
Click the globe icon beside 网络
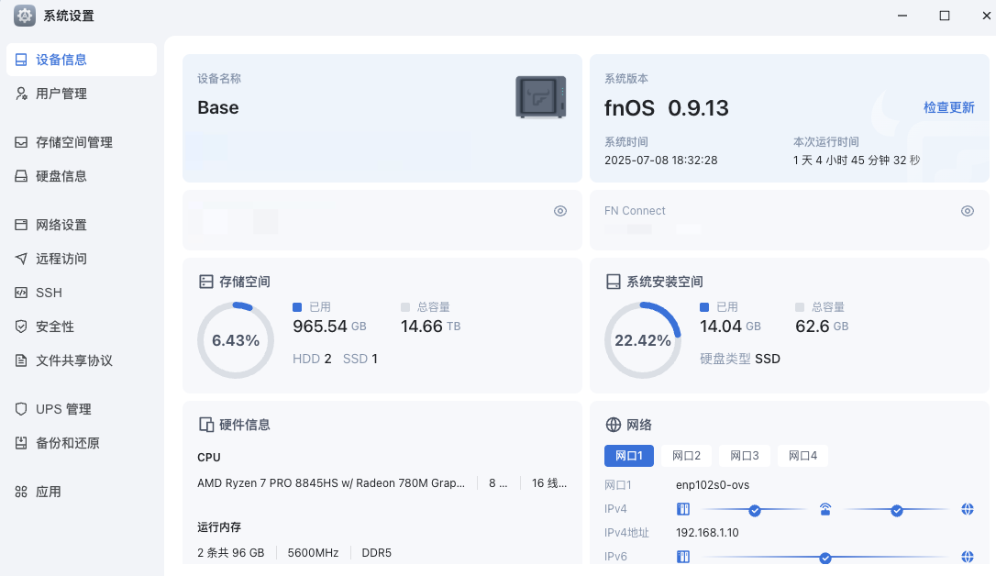(614, 425)
